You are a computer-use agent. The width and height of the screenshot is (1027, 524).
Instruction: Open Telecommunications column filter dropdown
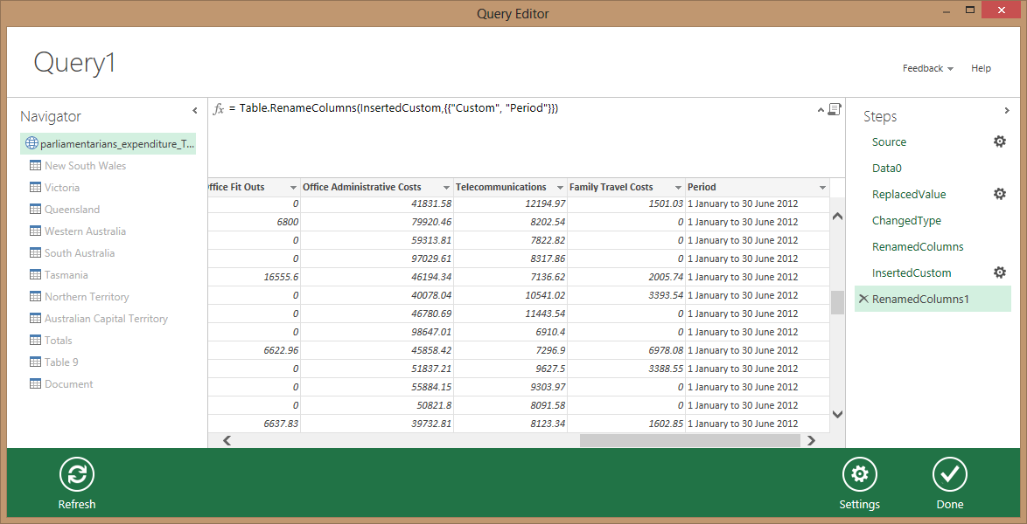coord(559,188)
